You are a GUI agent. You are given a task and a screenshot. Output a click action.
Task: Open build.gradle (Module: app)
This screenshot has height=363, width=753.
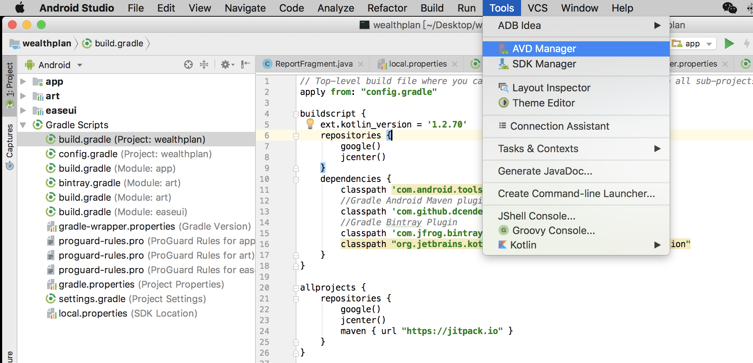point(136,168)
